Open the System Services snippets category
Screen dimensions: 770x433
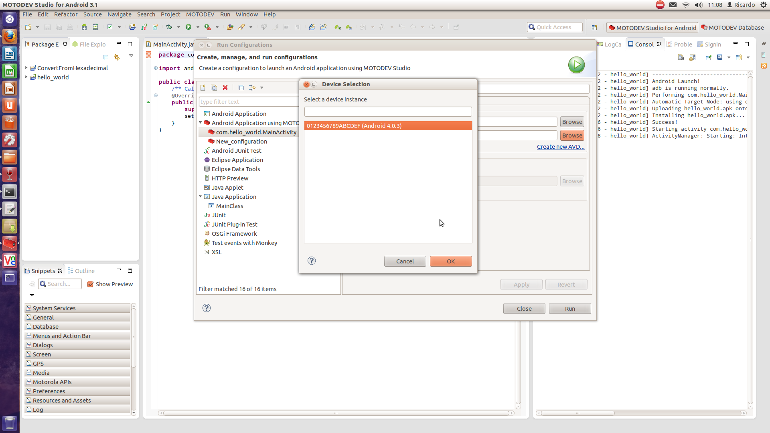point(77,308)
